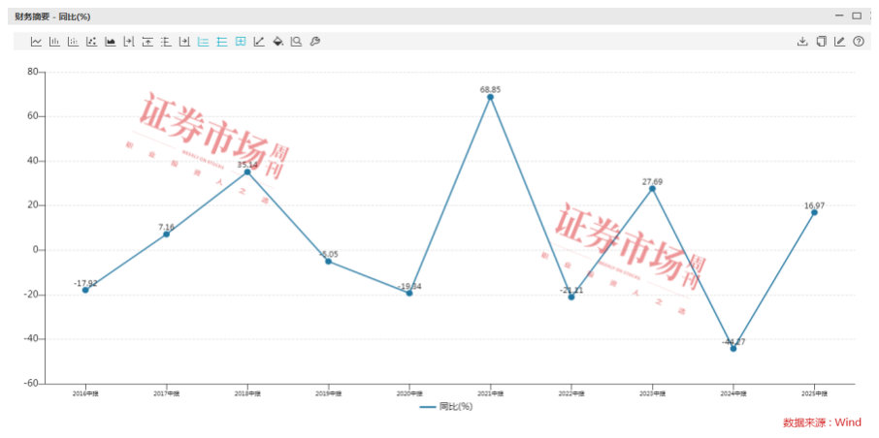The image size is (879, 438).
Task: Select the area chart icon
Action: point(111,42)
